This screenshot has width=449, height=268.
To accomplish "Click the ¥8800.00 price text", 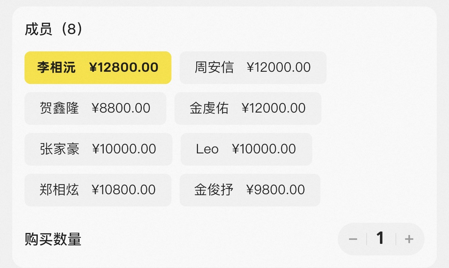I will pos(121,108).
